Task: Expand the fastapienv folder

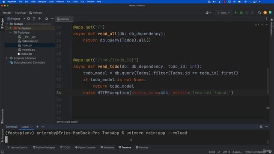Action: (x=10, y=28)
